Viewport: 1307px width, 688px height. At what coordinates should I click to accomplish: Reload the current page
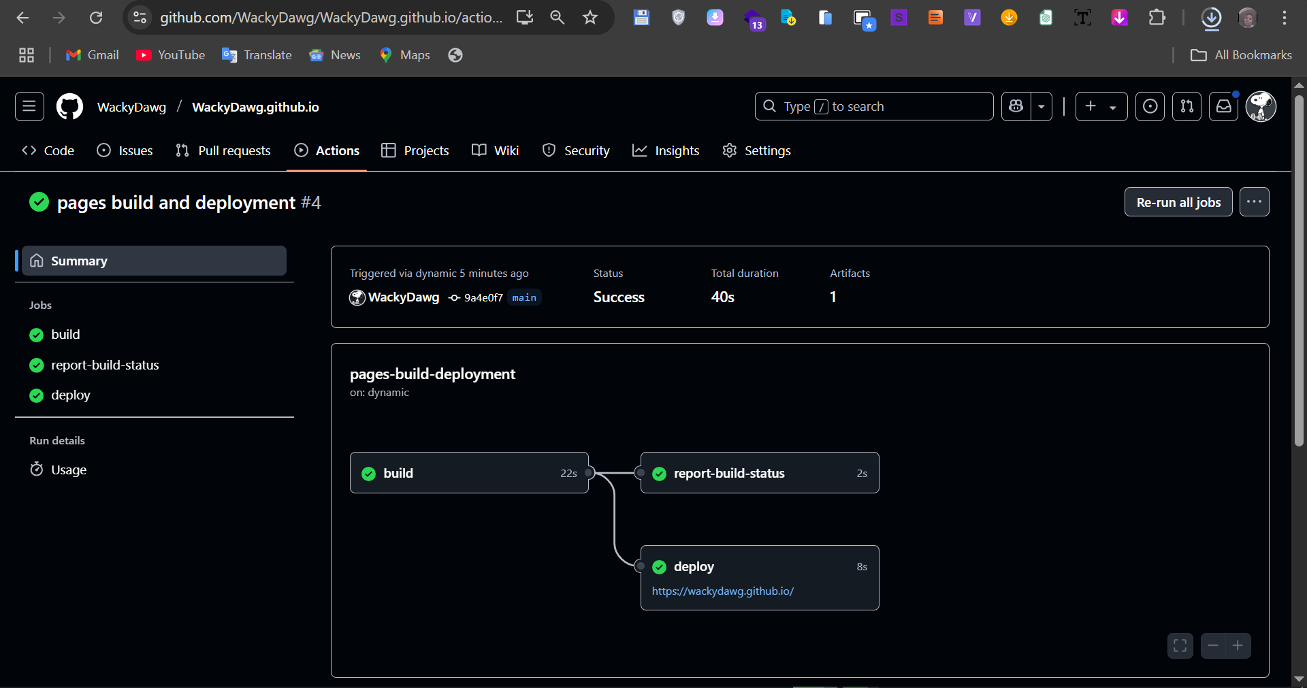click(x=96, y=18)
